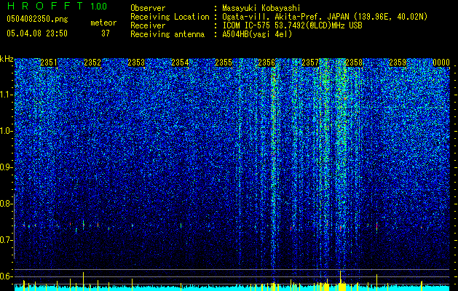Click the 1.0 frequency axis label
The height and width of the screenshot is (291, 458).
coord(6,131)
